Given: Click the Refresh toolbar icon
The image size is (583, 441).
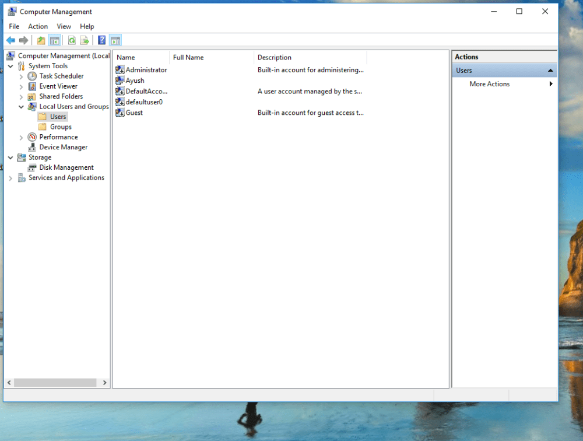Looking at the screenshot, I should 72,40.
